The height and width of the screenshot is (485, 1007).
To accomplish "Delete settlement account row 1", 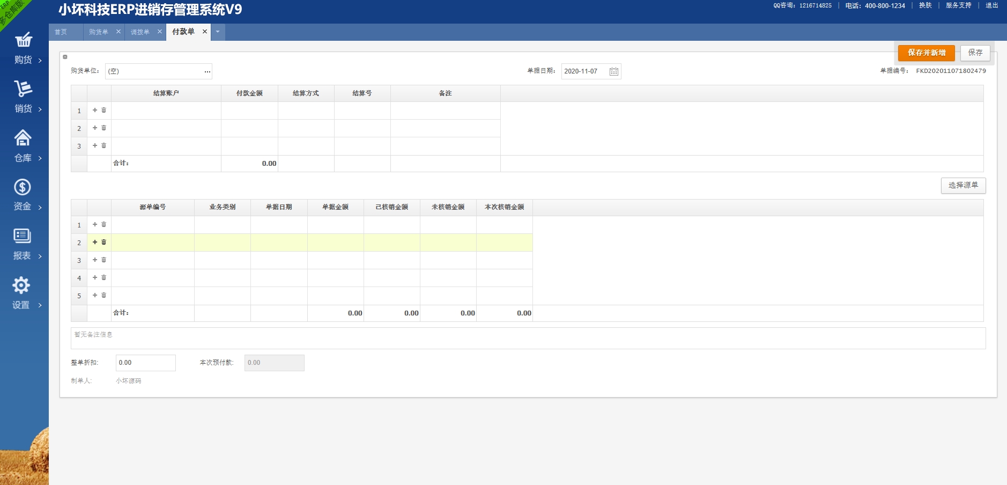I will pyautogui.click(x=104, y=110).
